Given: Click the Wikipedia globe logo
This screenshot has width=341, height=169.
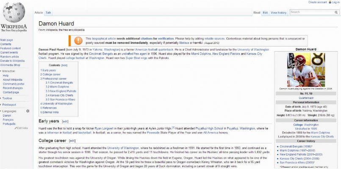Looking at the screenshot, I should (x=14, y=12).
